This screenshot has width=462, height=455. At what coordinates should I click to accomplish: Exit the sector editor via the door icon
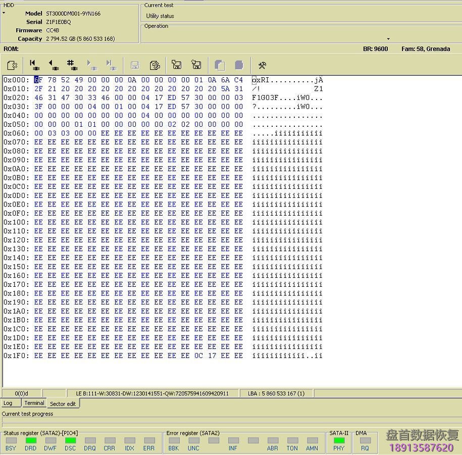point(12,65)
